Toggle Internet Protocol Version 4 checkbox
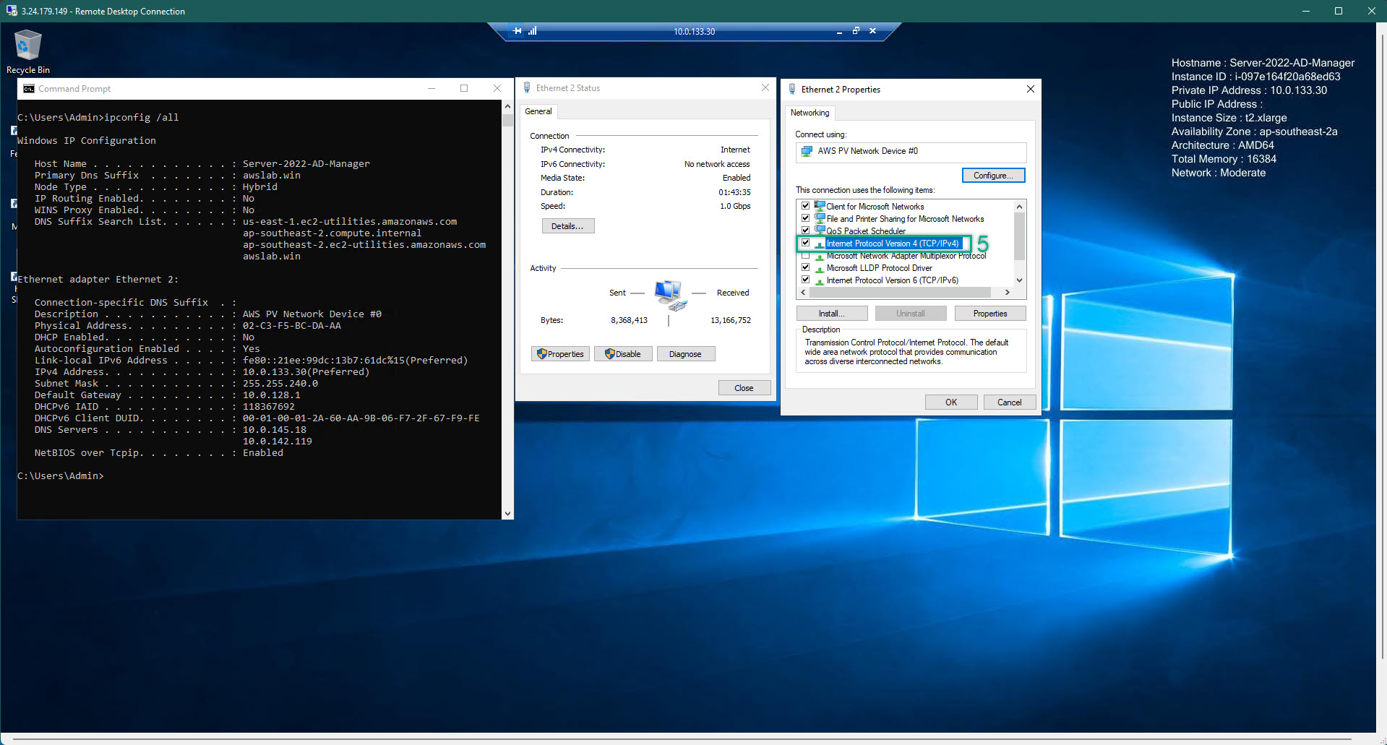This screenshot has width=1387, height=745. 805,243
